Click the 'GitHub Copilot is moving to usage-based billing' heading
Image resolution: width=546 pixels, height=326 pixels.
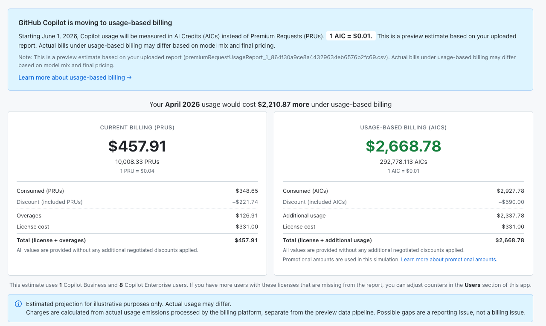point(95,23)
